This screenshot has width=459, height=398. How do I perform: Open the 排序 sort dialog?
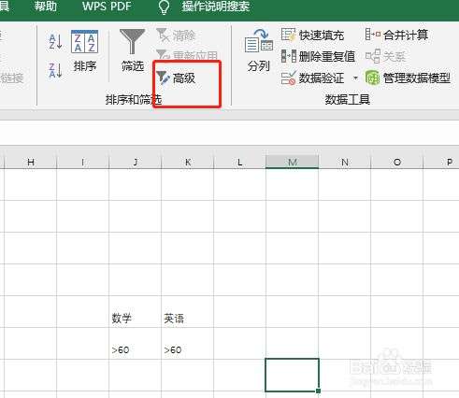click(84, 50)
